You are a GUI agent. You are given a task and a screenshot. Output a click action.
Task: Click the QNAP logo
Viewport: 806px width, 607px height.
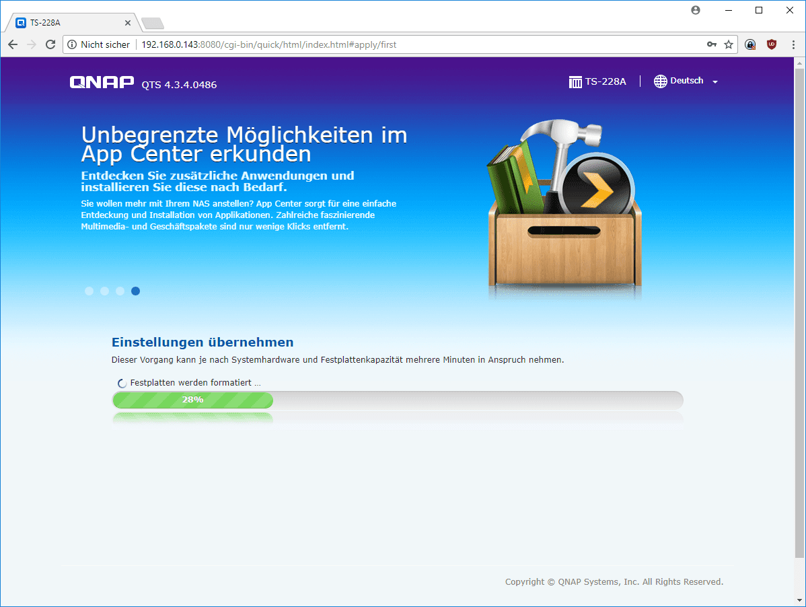point(102,82)
